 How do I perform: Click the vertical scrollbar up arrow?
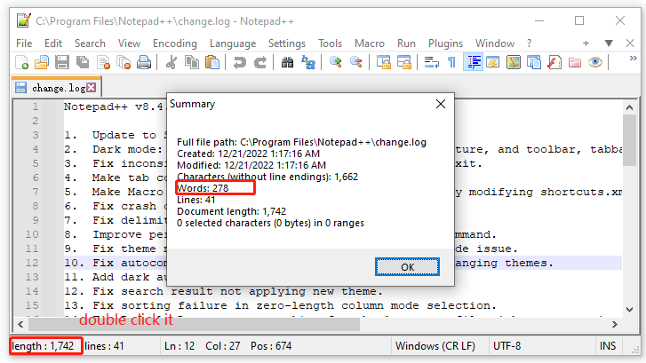[x=629, y=107]
